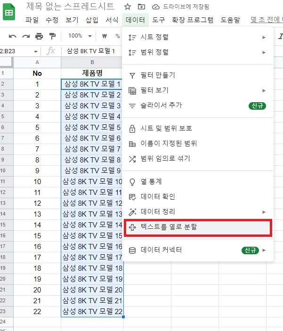Close the open 데이터 menu tab

tap(135, 20)
